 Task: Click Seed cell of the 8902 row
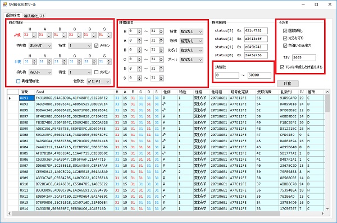74,141
